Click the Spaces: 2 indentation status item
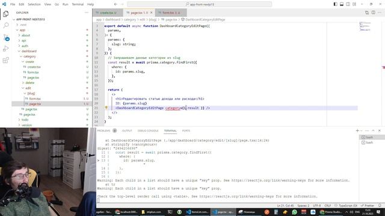The image size is (385, 216). tap(303, 205)
